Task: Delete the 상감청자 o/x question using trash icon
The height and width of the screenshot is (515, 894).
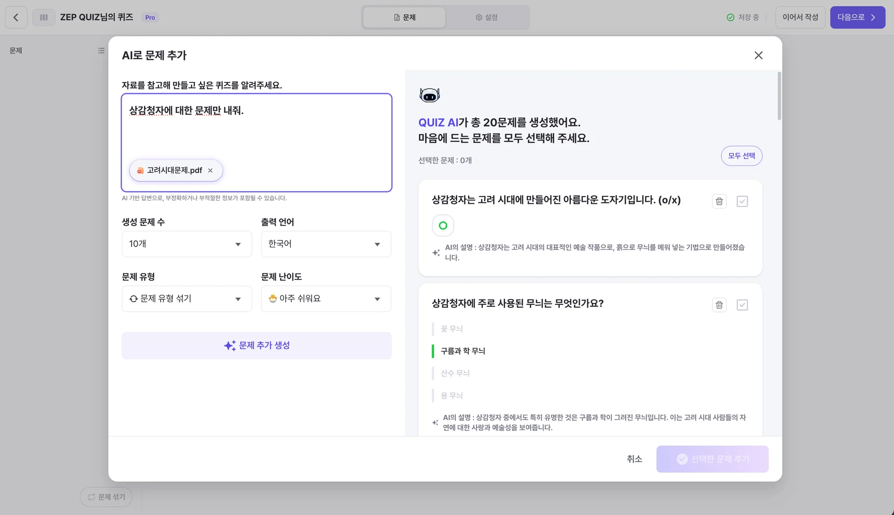Action: [719, 201]
